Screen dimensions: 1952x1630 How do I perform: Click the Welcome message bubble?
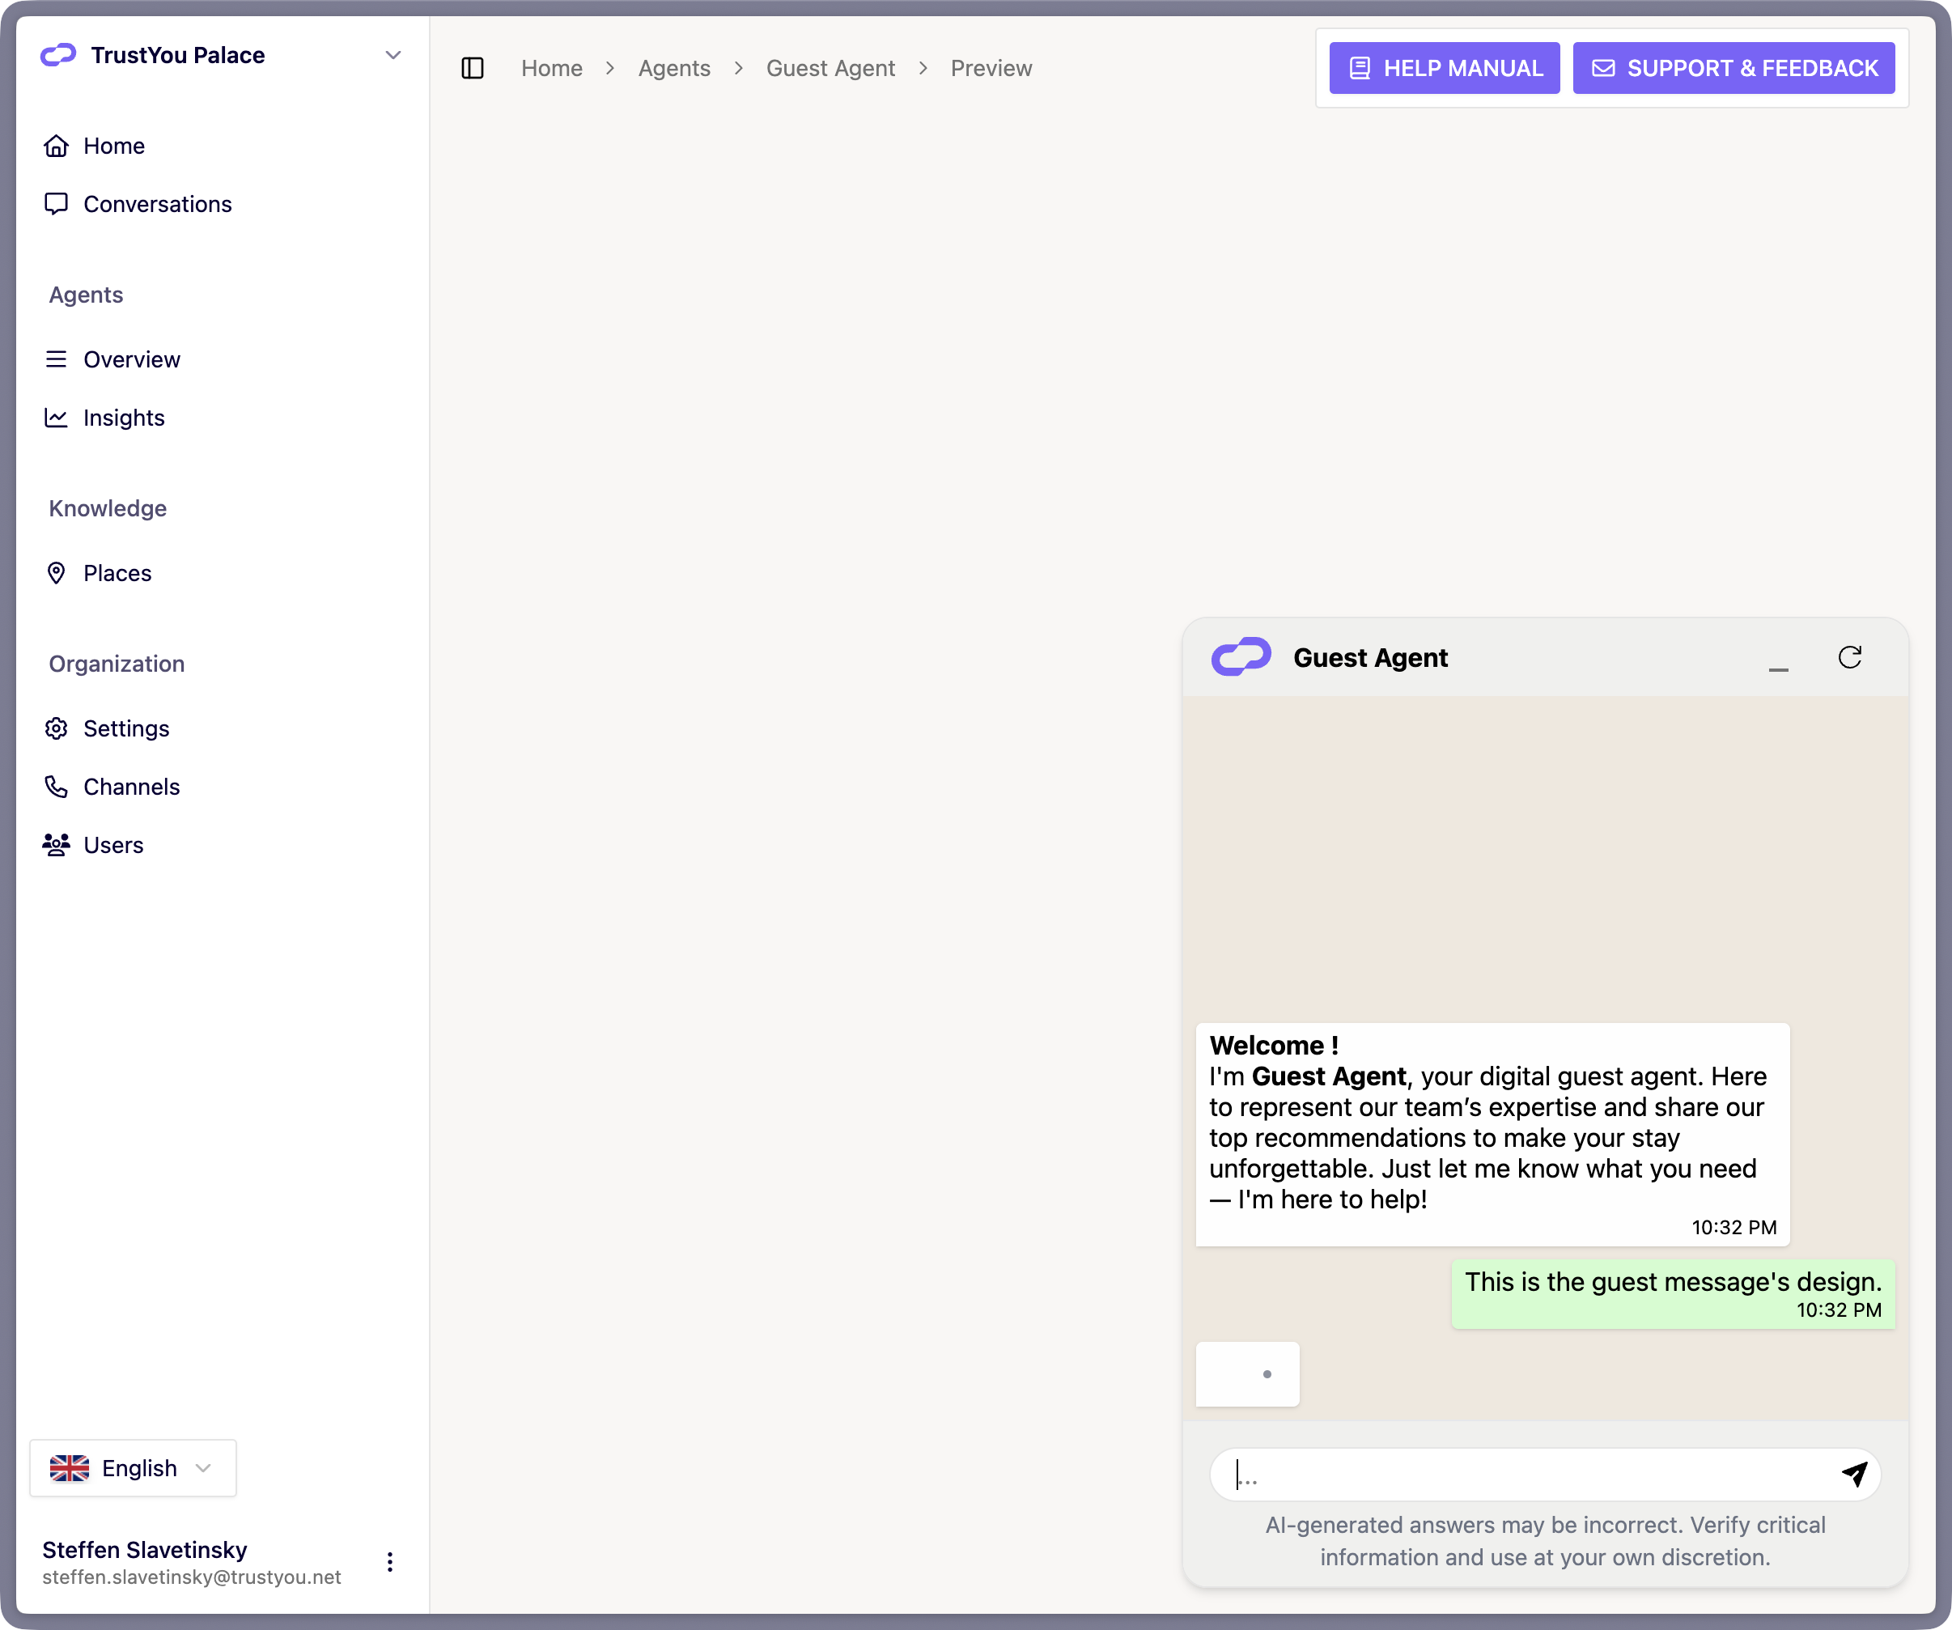click(x=1493, y=1135)
